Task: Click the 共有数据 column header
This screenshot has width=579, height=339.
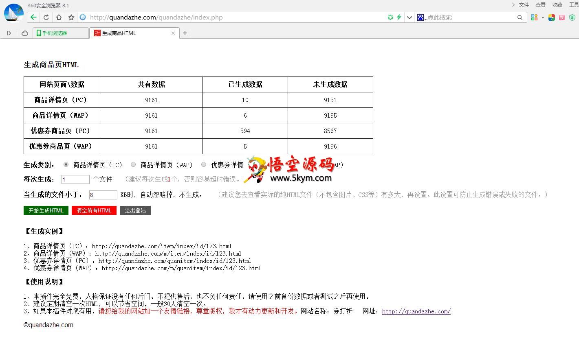Action: pos(152,84)
